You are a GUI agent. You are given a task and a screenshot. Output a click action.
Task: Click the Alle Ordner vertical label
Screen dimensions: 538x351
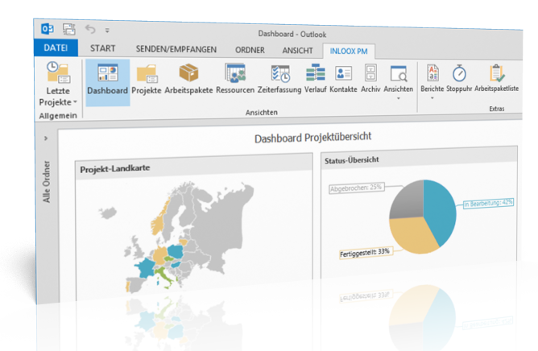point(47,182)
